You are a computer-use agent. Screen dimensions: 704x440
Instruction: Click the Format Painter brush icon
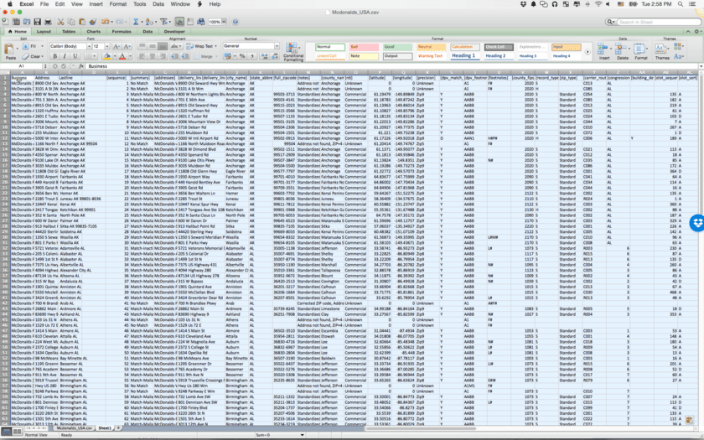click(93, 22)
